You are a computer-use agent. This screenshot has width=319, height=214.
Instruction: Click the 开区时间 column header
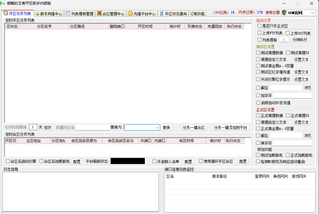coord(145,26)
